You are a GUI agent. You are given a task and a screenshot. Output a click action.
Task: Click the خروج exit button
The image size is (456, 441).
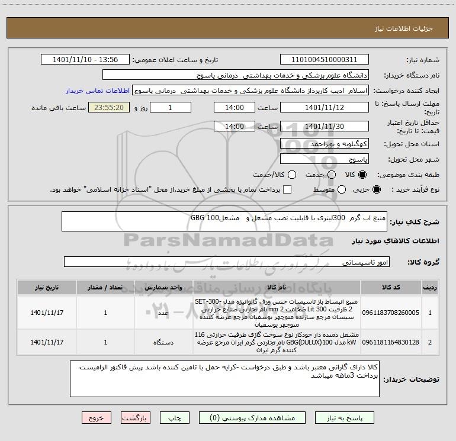point(97,418)
